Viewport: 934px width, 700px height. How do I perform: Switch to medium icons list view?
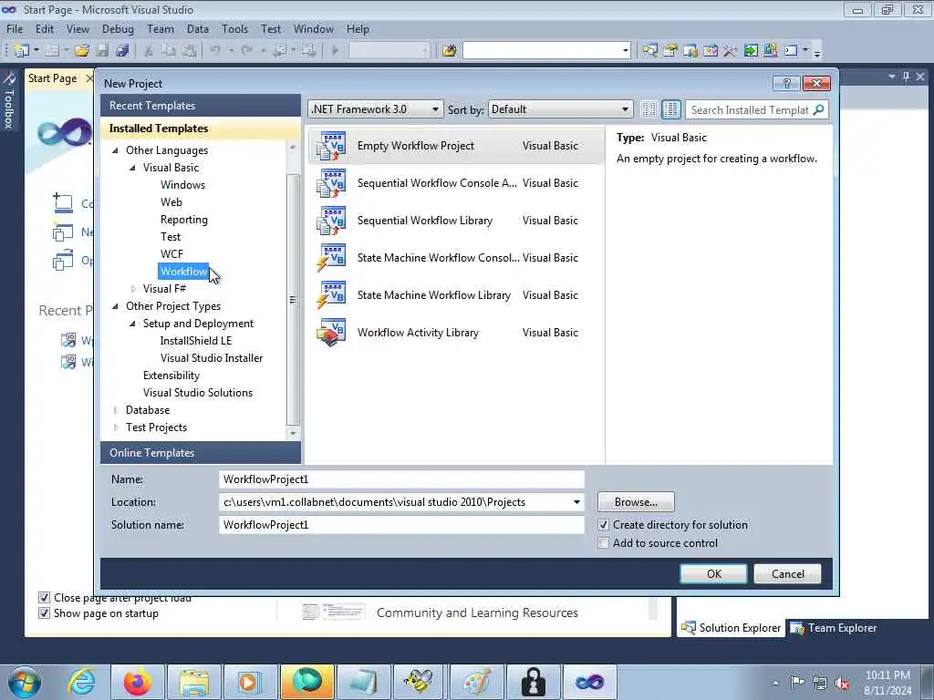(x=670, y=109)
